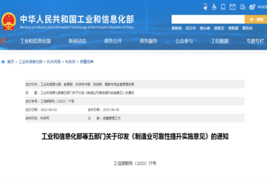Screen dimensions: 267x178
Task: Click the mobile phone version icon
Action: (x=223, y=7)
